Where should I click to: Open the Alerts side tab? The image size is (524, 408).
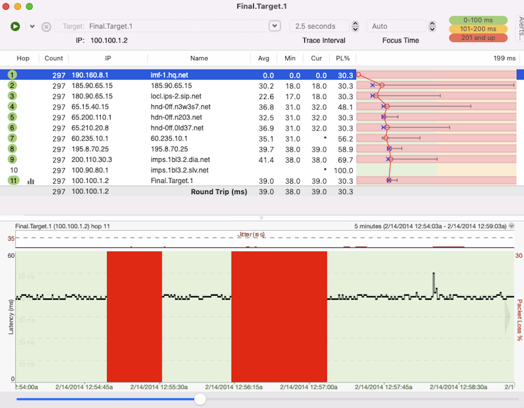520,30
